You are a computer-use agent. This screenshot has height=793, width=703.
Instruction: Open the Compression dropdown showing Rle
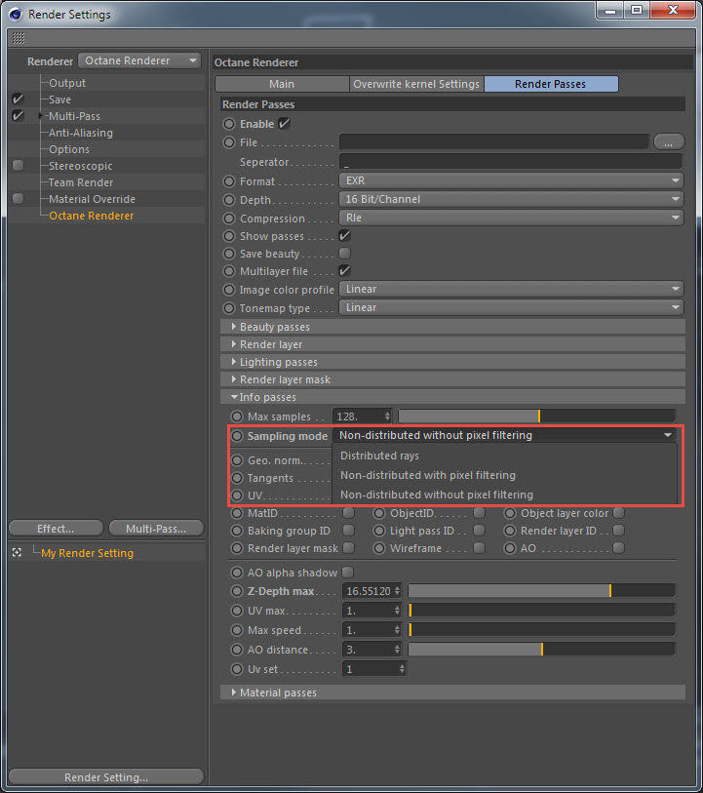pos(512,218)
